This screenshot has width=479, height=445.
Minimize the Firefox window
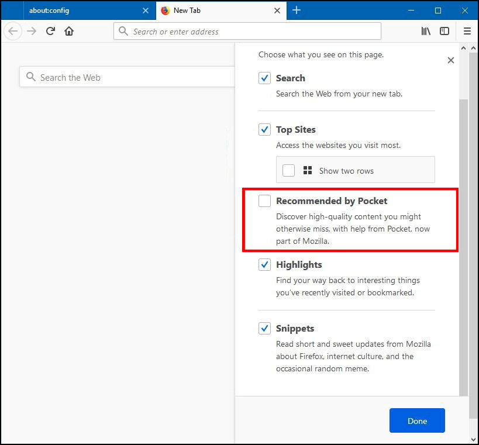pos(411,11)
